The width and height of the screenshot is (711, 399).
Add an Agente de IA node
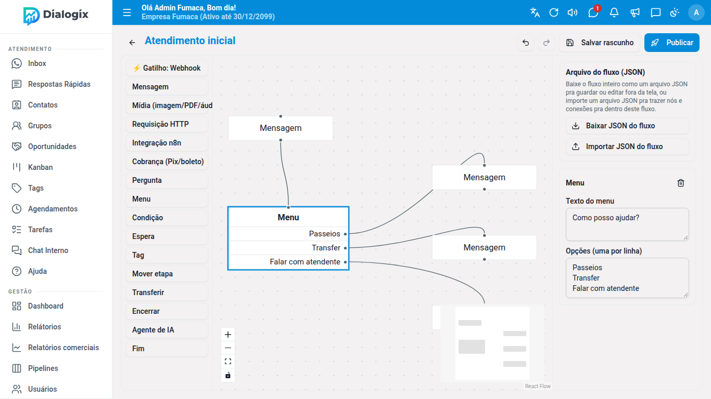tap(167, 330)
